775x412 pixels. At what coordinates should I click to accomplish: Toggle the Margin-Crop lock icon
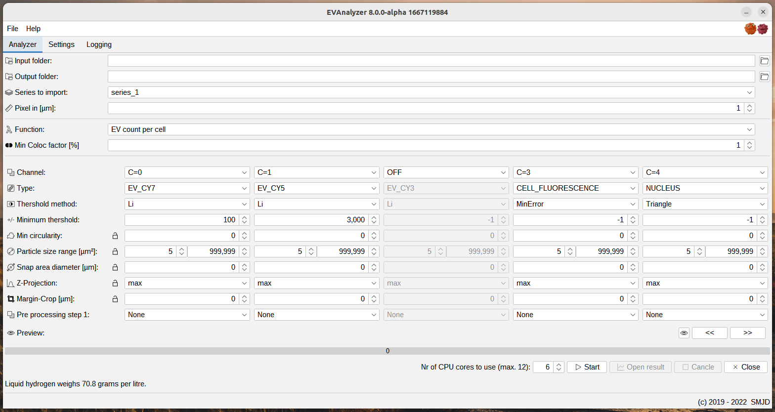click(115, 299)
